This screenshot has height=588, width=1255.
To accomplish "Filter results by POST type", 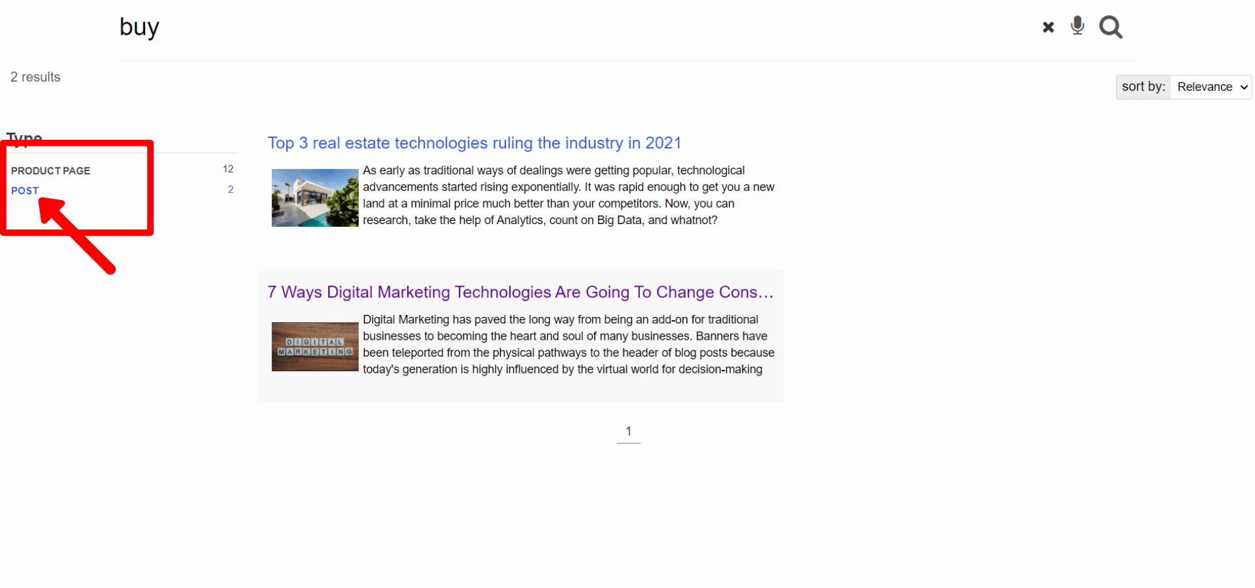I will click(24, 191).
